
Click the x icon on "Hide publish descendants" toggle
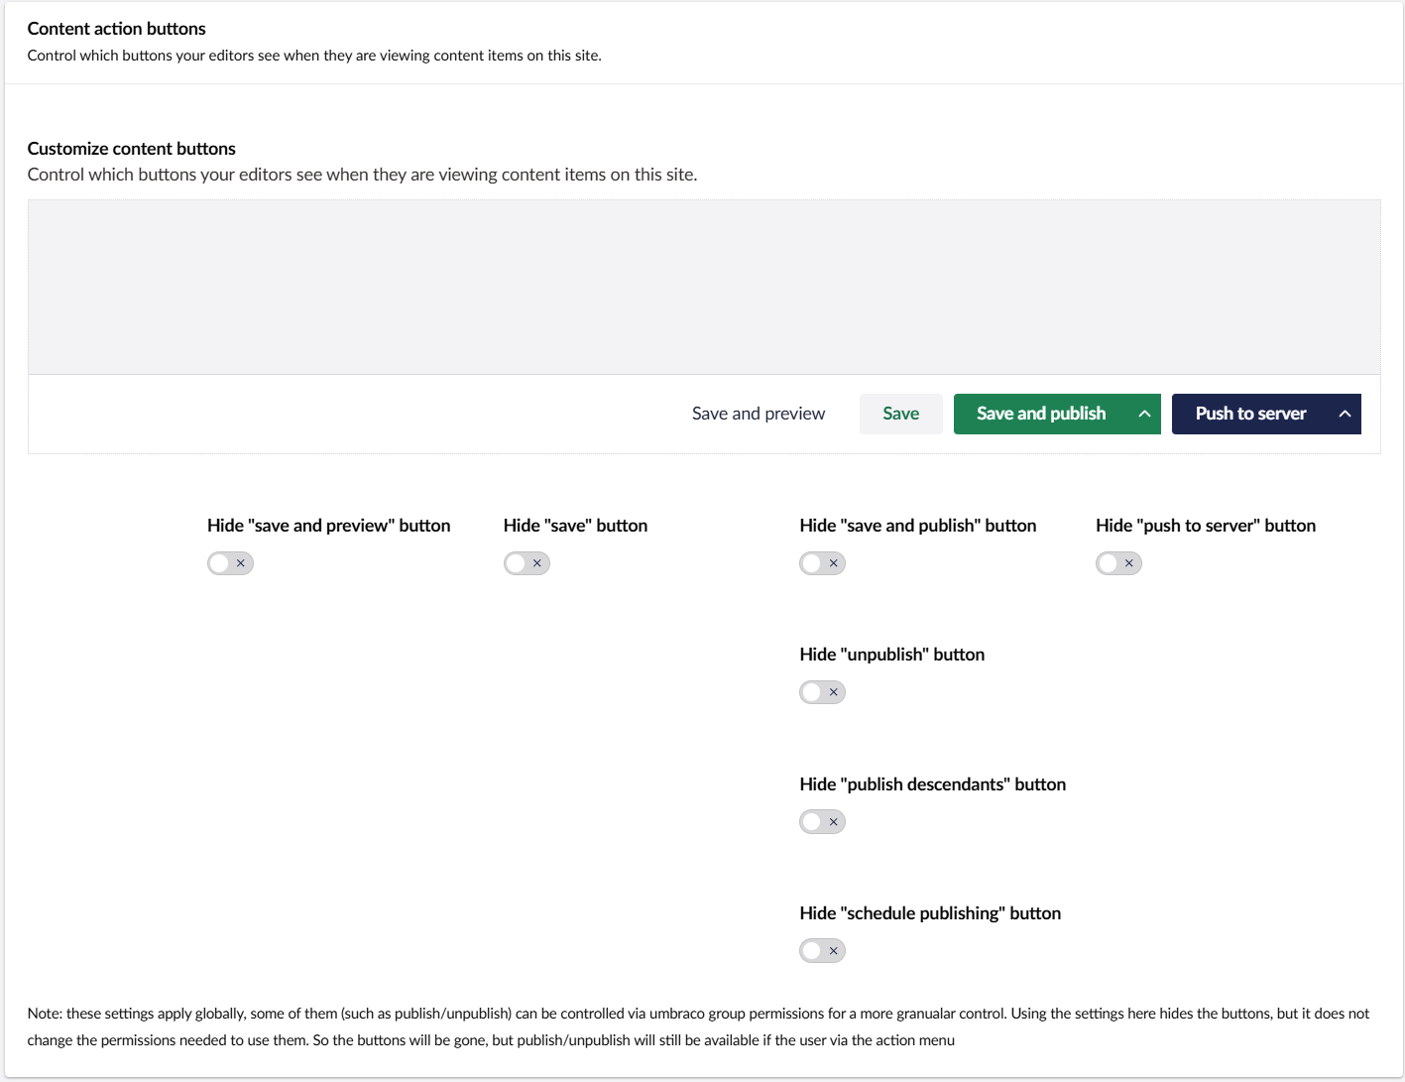click(832, 821)
